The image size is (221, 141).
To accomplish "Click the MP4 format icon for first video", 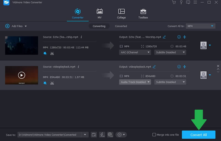I will click(x=203, y=45).
